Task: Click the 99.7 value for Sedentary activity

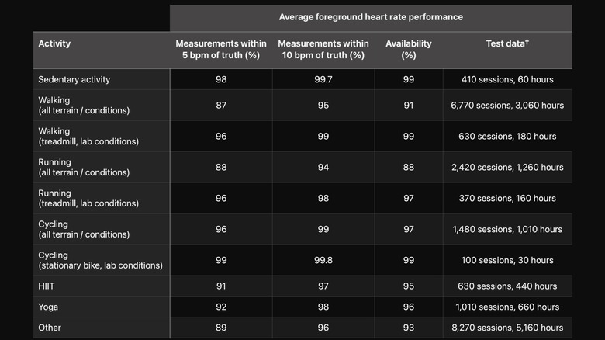Action: pyautogui.click(x=323, y=79)
